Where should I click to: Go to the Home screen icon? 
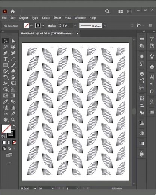tap(12, 12)
